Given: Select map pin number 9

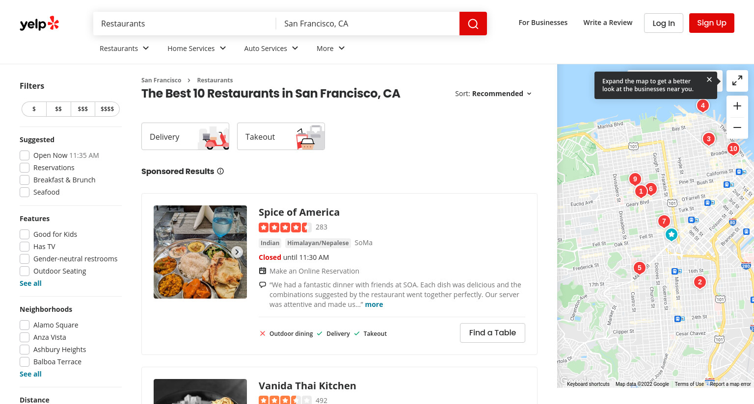Looking at the screenshot, I should click(x=635, y=179).
